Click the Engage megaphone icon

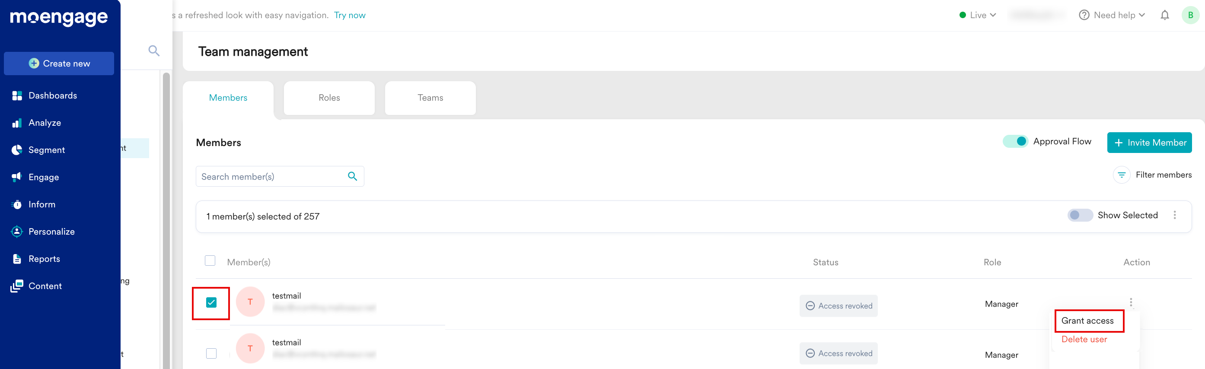17,177
